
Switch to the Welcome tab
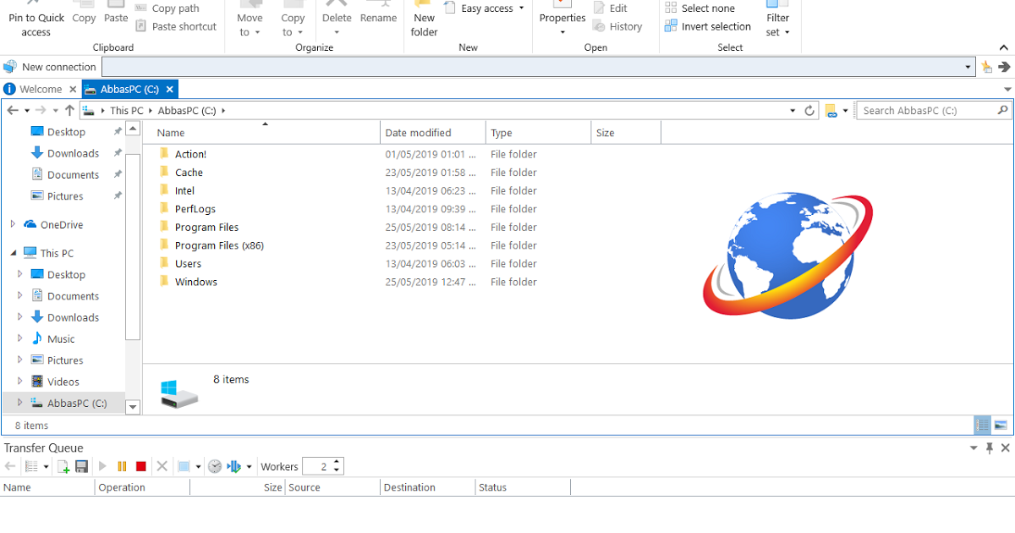pos(41,88)
